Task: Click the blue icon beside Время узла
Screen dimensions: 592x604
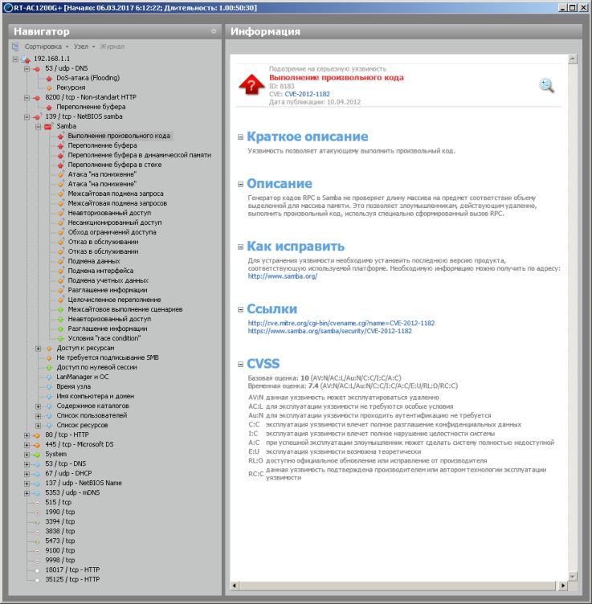Action: [49, 387]
